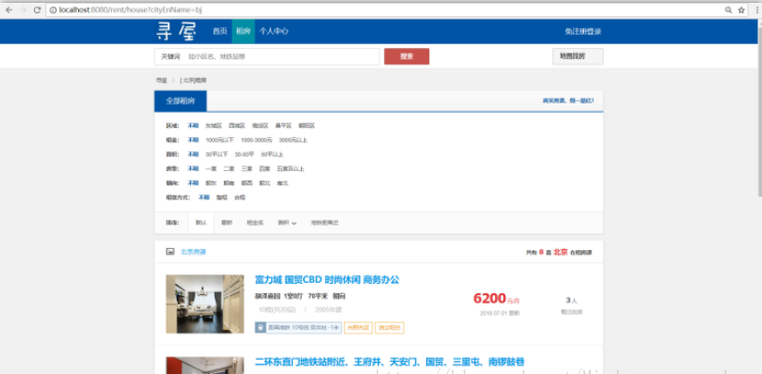Click the browser address bar URL
This screenshot has width=762, height=374.
(x=130, y=9)
